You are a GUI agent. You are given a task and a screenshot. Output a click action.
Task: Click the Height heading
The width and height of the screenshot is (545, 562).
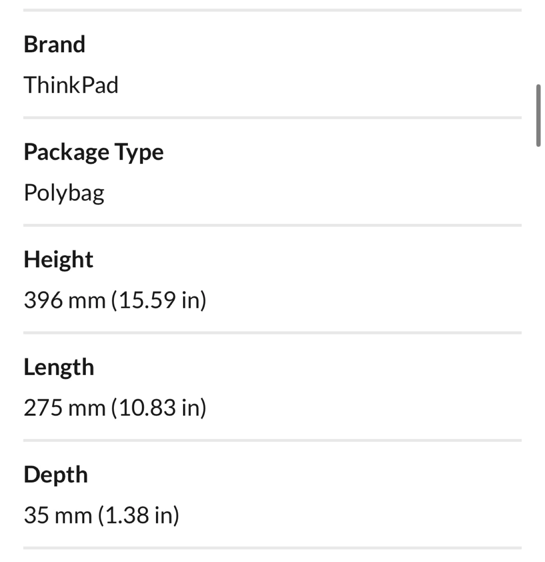pyautogui.click(x=59, y=260)
